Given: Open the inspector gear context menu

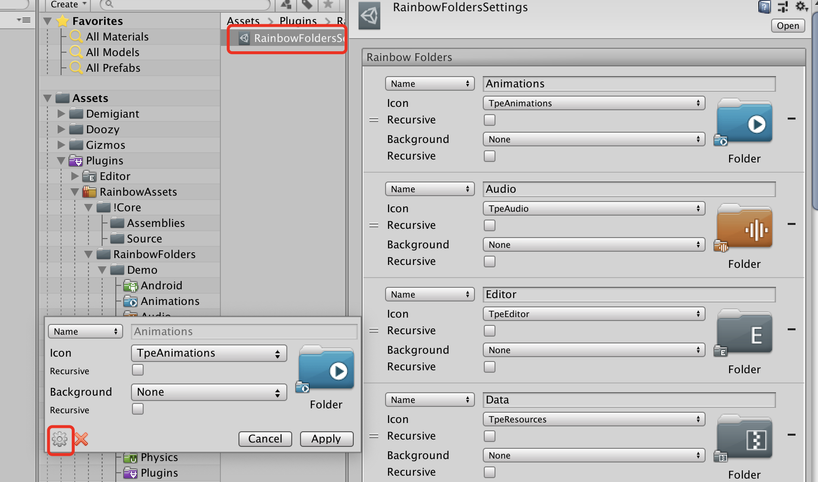Looking at the screenshot, I should pos(801,6).
